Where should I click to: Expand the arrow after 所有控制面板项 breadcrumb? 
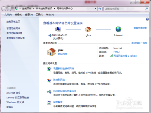54,9
